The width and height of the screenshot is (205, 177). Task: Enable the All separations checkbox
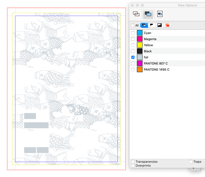pos(133,25)
